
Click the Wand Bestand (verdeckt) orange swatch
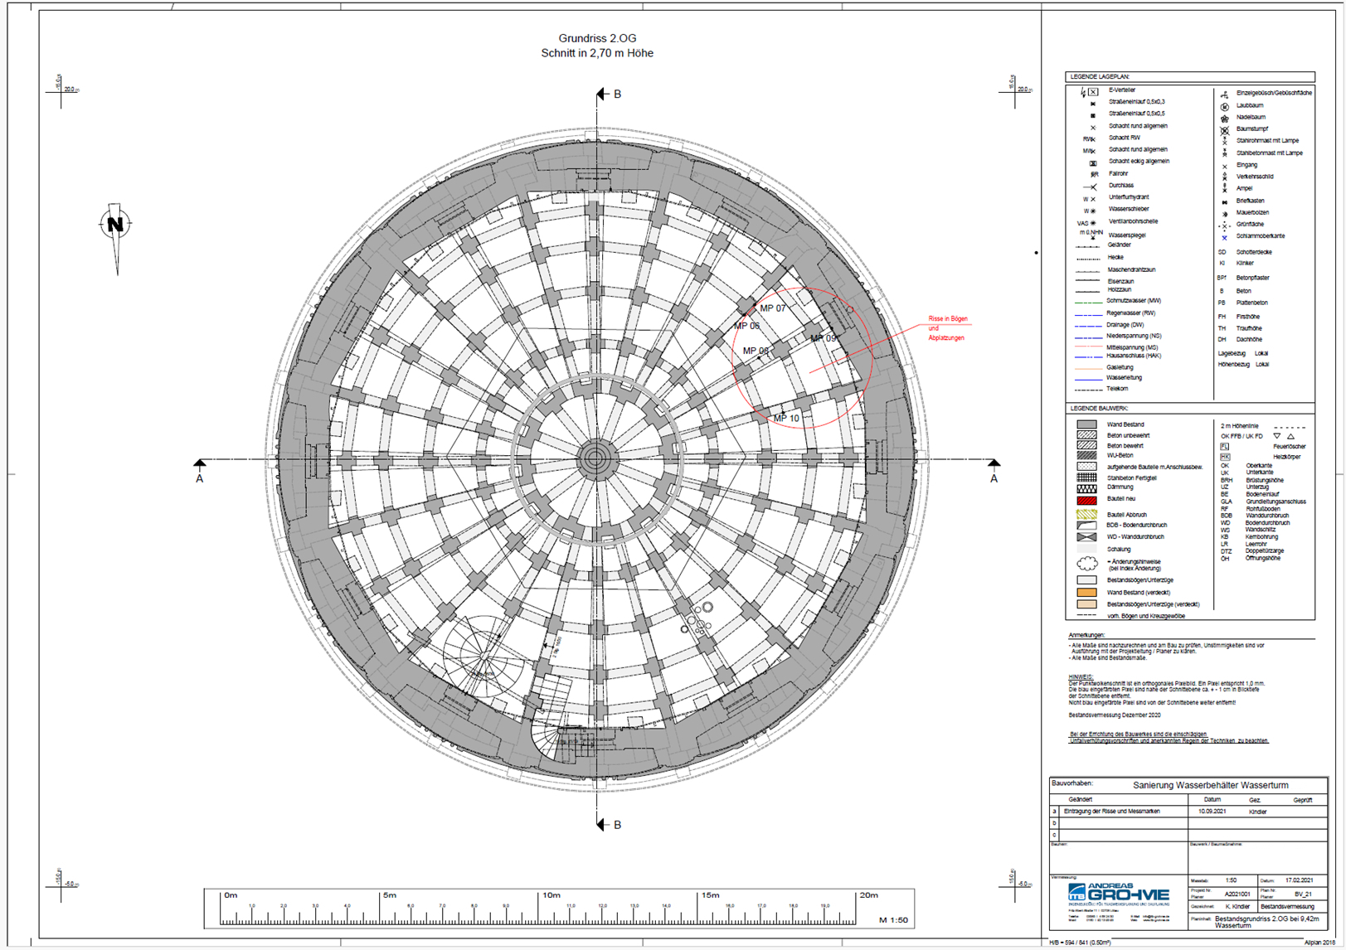pyautogui.click(x=1086, y=593)
